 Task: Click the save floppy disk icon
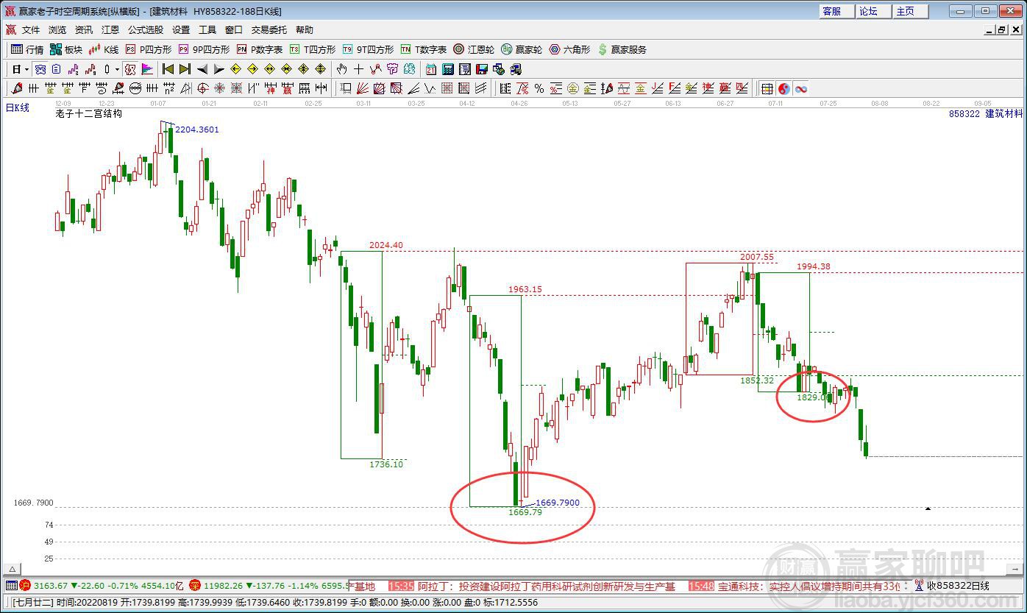482,69
